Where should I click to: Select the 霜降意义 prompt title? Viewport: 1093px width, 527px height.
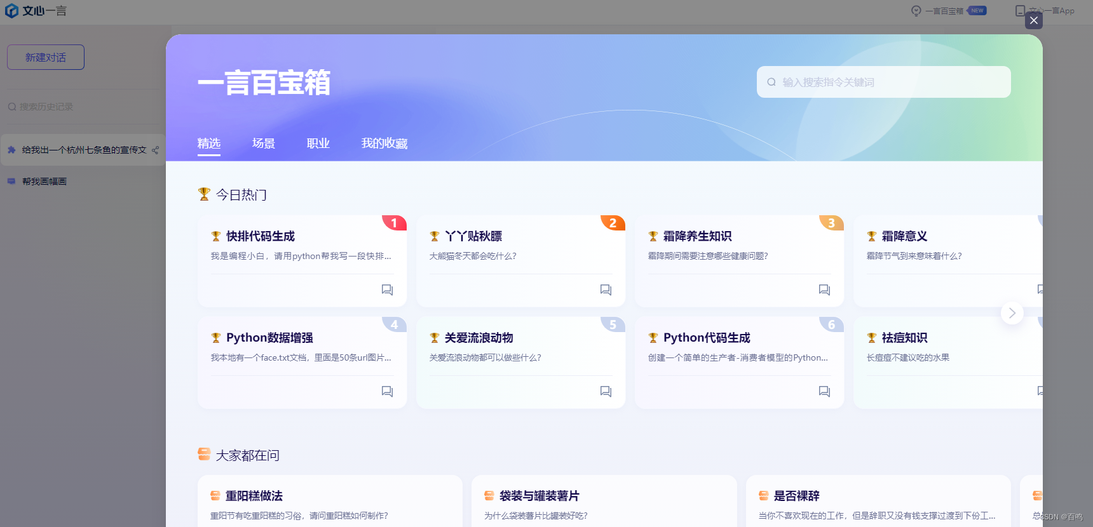point(905,236)
